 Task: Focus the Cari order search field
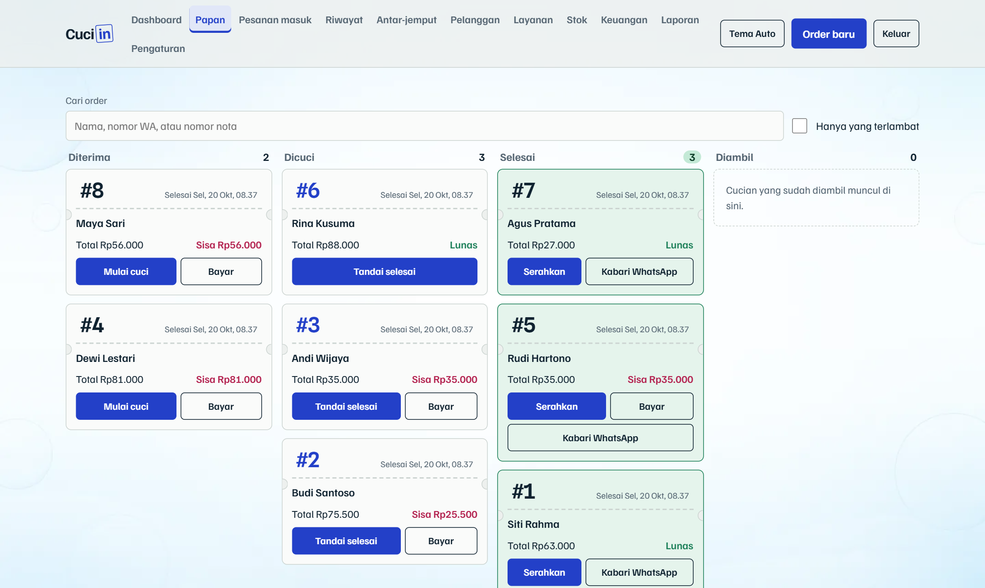(425, 126)
